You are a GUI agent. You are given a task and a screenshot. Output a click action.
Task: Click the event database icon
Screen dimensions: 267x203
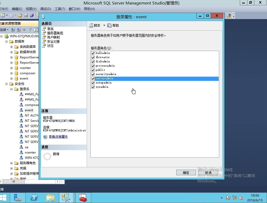point(16,79)
